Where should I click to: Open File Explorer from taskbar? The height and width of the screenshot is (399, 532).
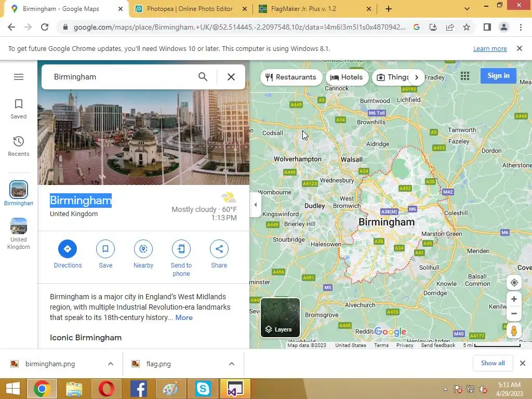coord(74,389)
